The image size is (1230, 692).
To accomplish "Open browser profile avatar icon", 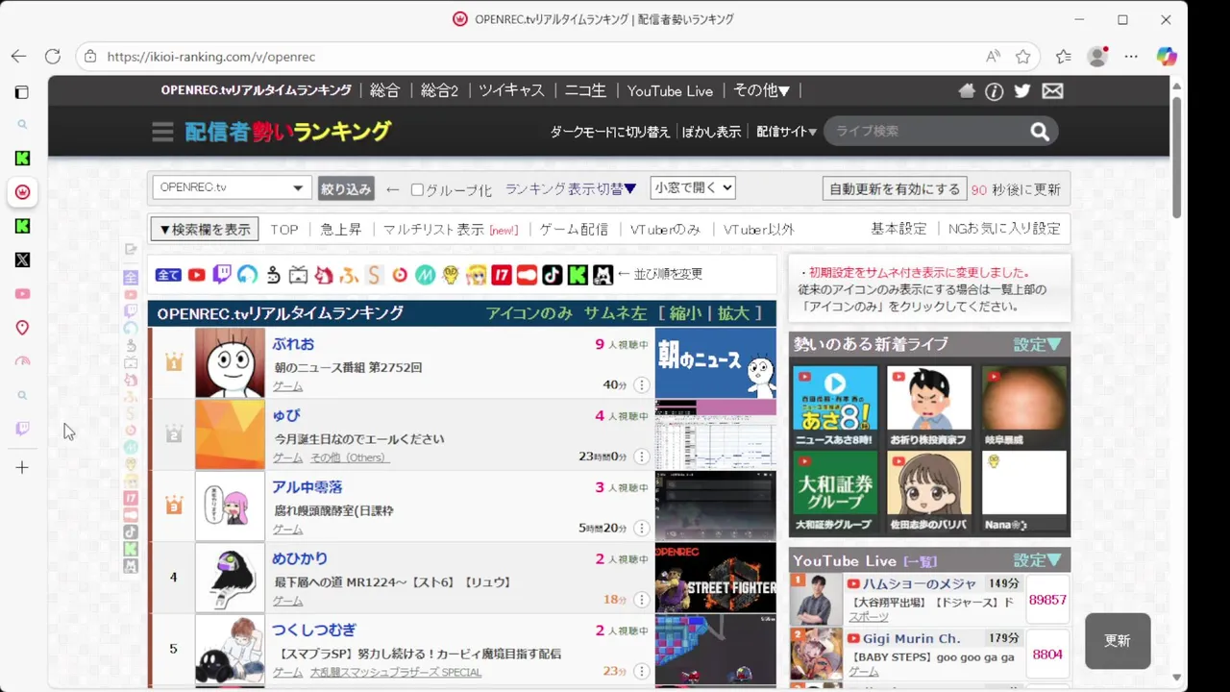I will pos(1097,57).
